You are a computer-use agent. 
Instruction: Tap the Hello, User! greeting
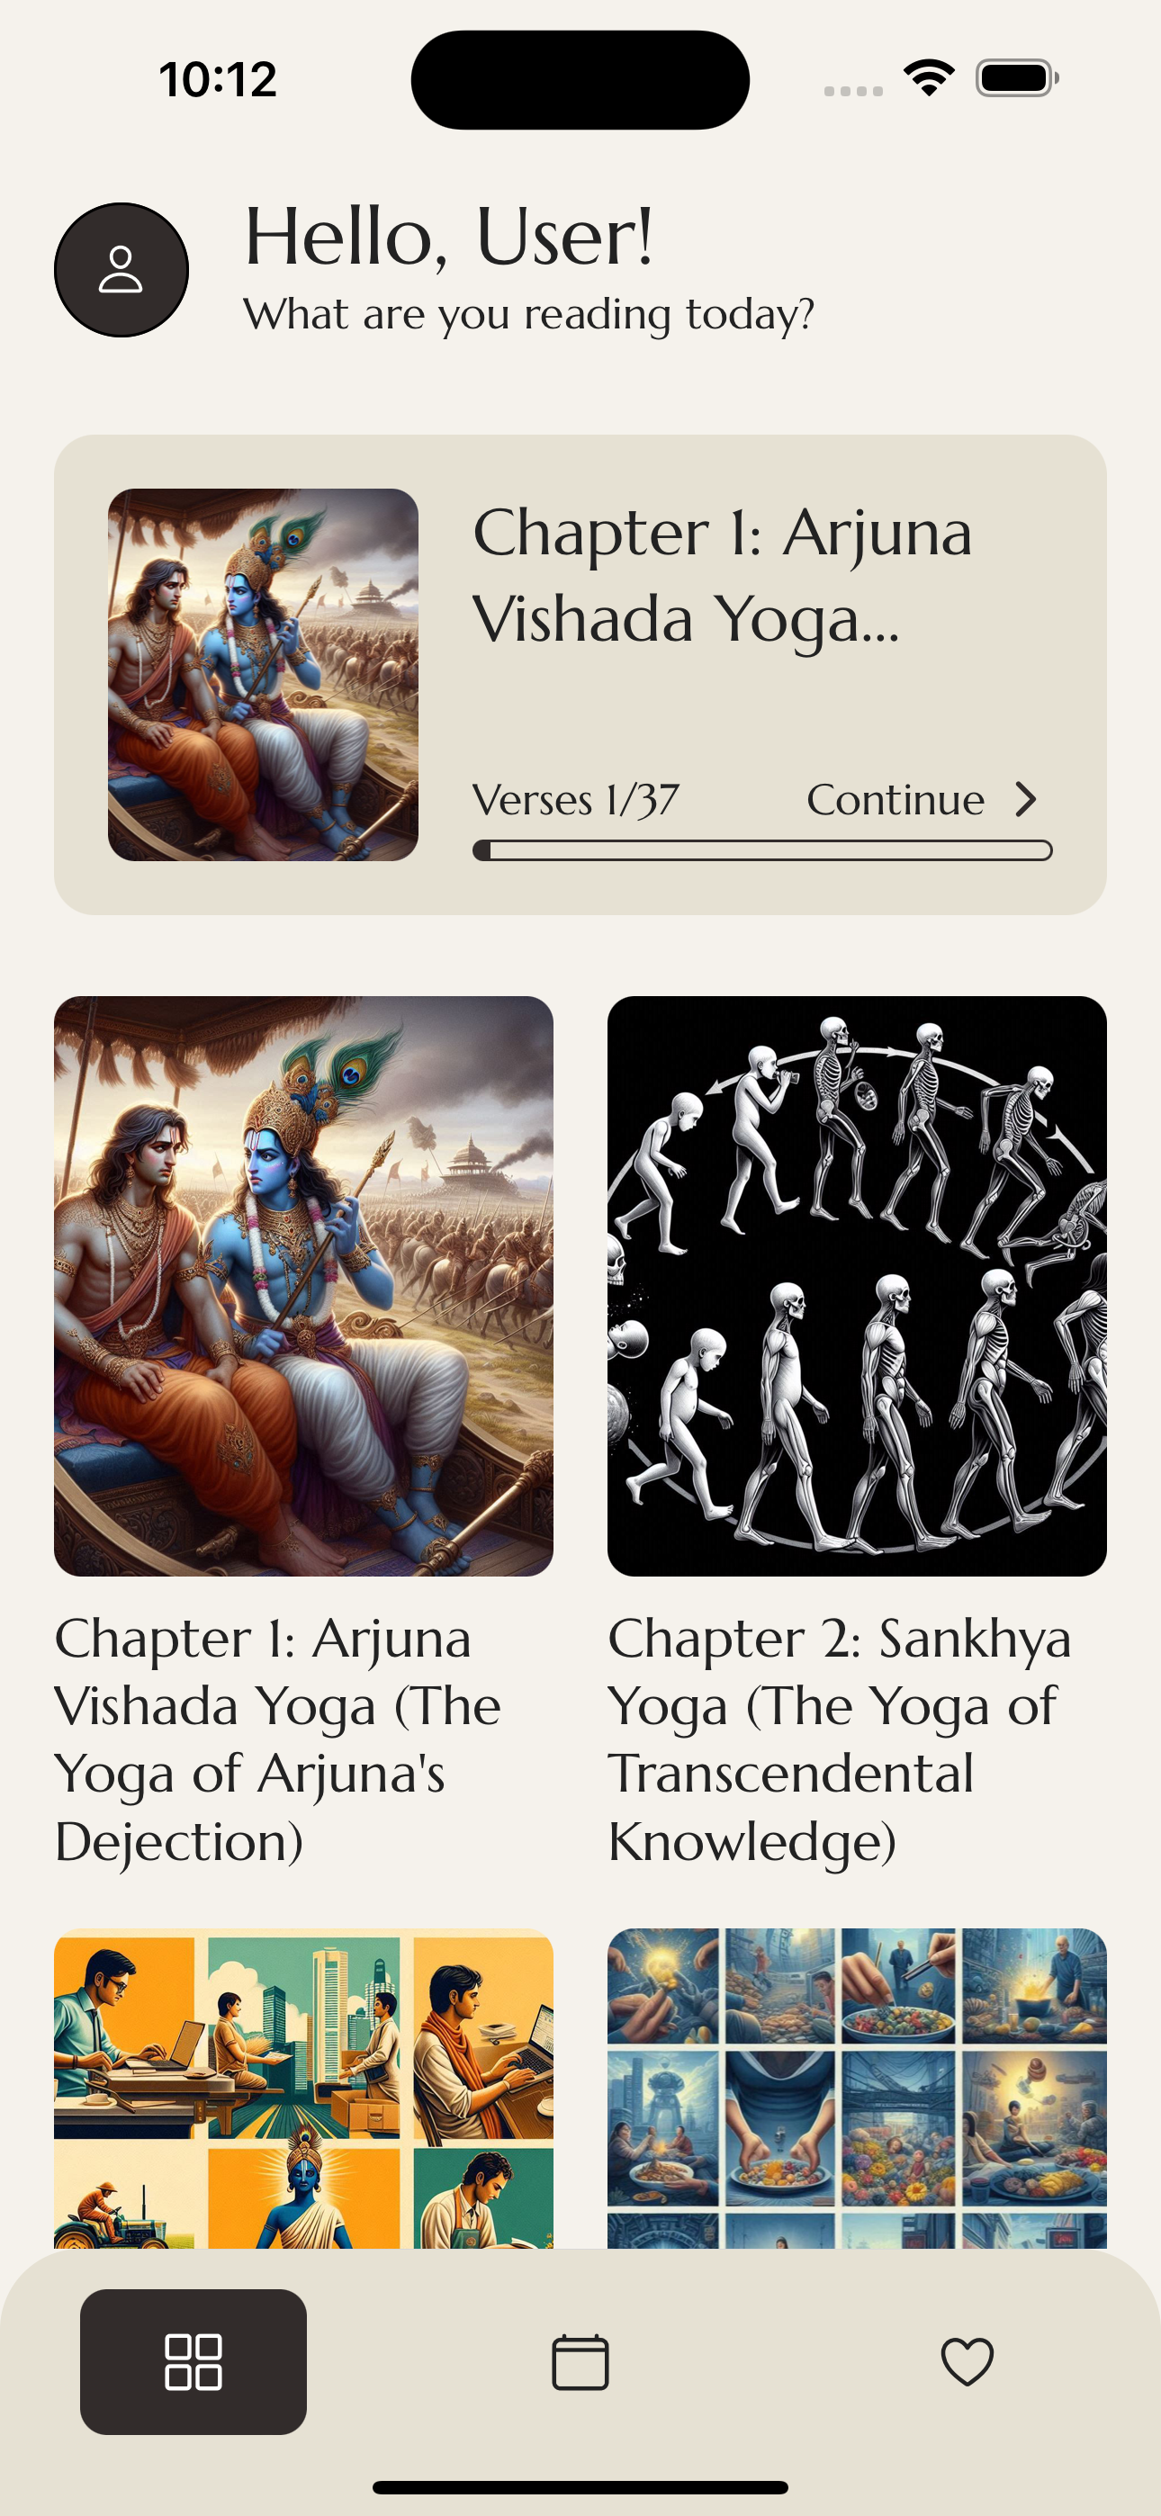click(448, 238)
